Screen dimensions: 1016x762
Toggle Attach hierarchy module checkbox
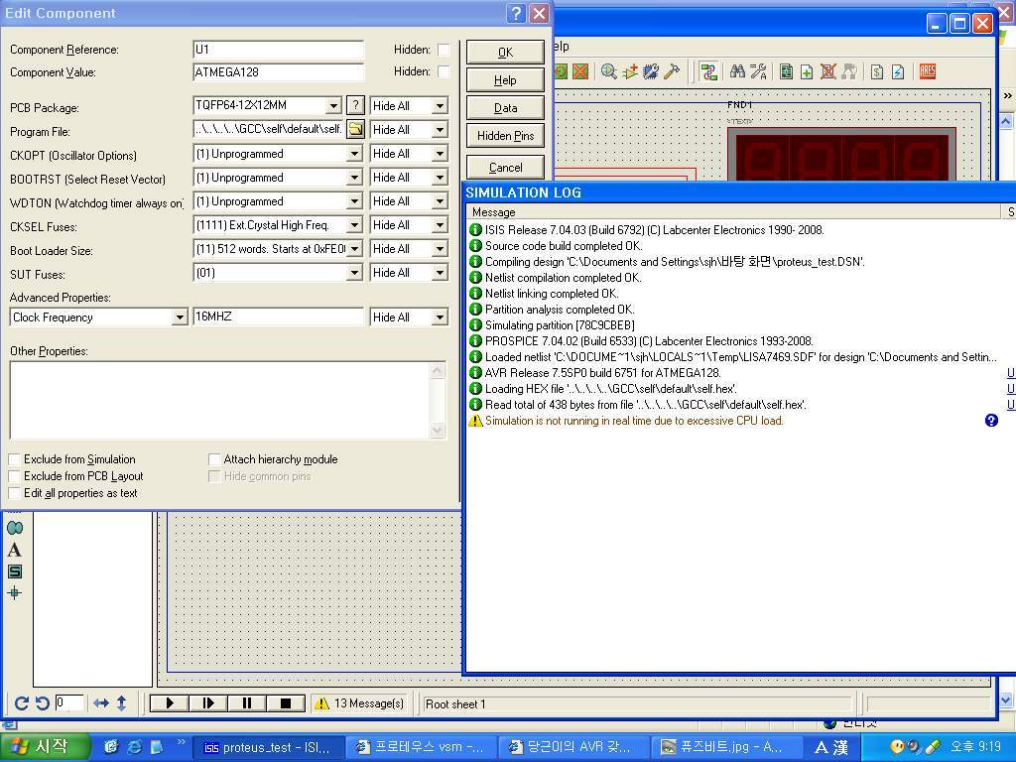coord(214,459)
